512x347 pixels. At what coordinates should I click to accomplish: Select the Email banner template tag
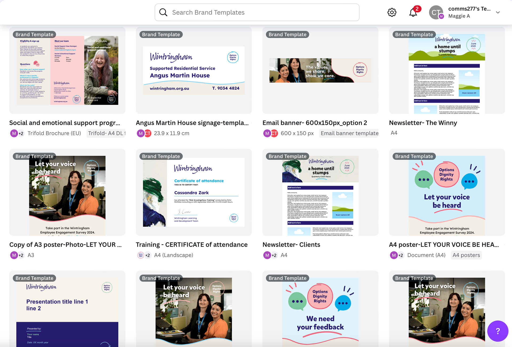coord(349,133)
